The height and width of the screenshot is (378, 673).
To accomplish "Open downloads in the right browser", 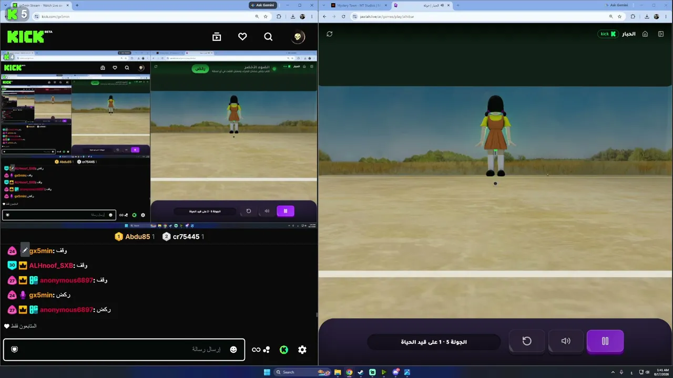I will pyautogui.click(x=646, y=16).
